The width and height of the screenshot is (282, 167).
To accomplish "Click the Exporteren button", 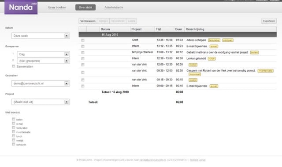I will 269,21.
